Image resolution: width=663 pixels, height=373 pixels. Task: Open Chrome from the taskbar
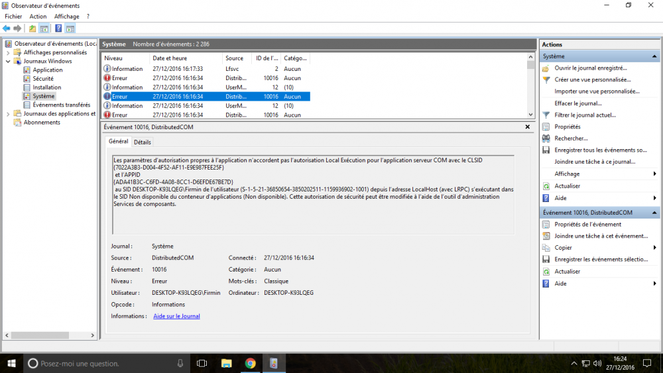pos(250,363)
